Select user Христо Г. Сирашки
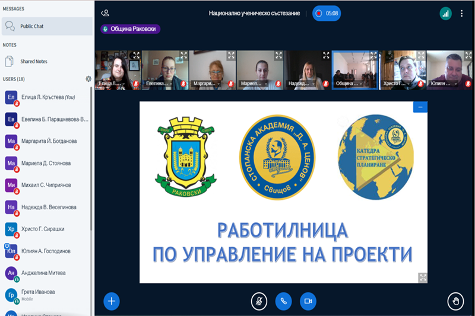The height and width of the screenshot is (316, 475). click(46, 229)
